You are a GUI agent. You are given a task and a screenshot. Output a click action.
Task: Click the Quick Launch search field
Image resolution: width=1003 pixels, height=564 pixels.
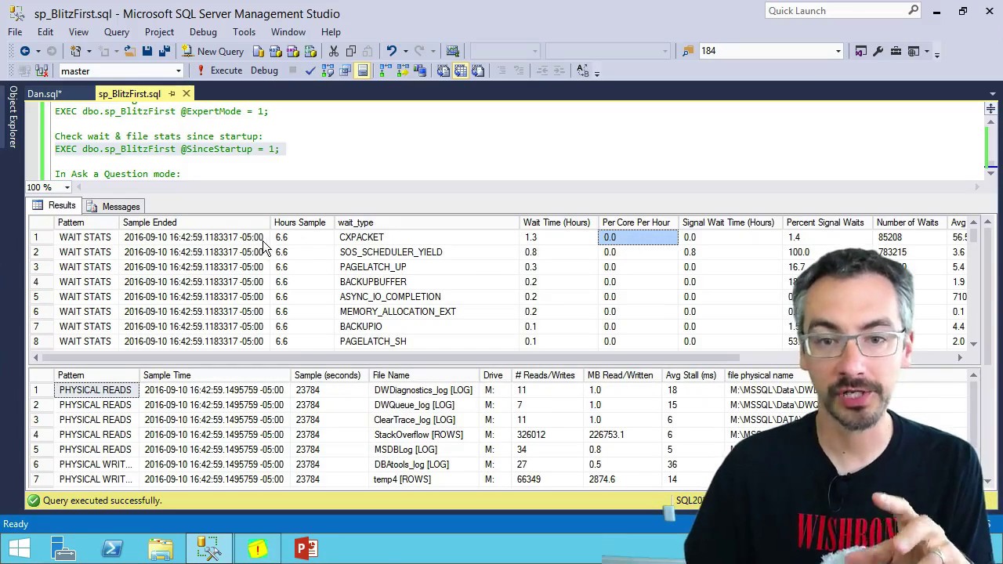click(x=835, y=11)
